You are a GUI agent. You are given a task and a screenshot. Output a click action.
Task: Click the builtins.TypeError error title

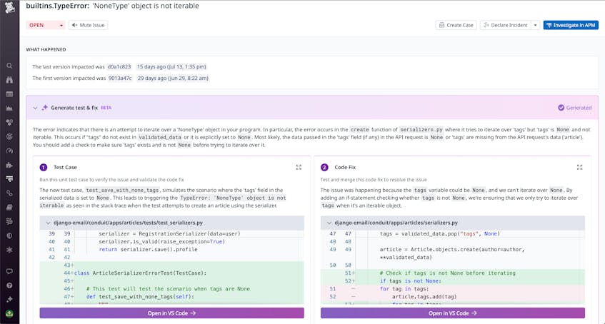[x=113, y=6]
